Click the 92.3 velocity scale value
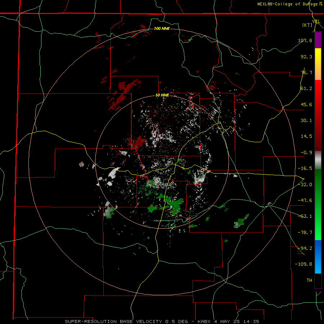The image size is (324, 324). tap(306, 57)
